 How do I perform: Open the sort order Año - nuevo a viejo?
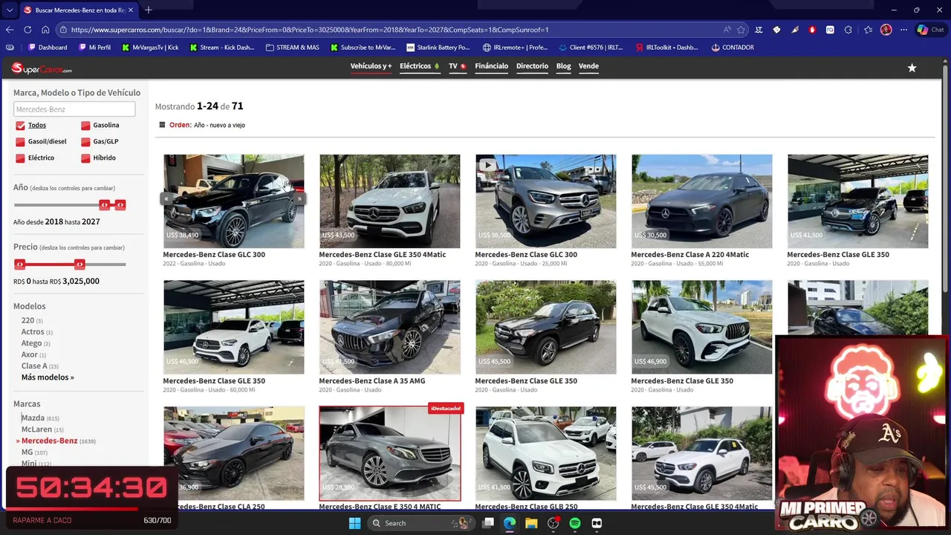coord(219,125)
